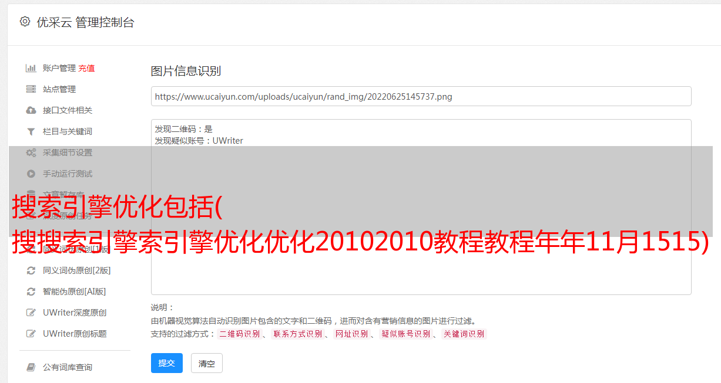Click the 联系方式识别 tag
The width and height of the screenshot is (721, 383).
[297, 334]
